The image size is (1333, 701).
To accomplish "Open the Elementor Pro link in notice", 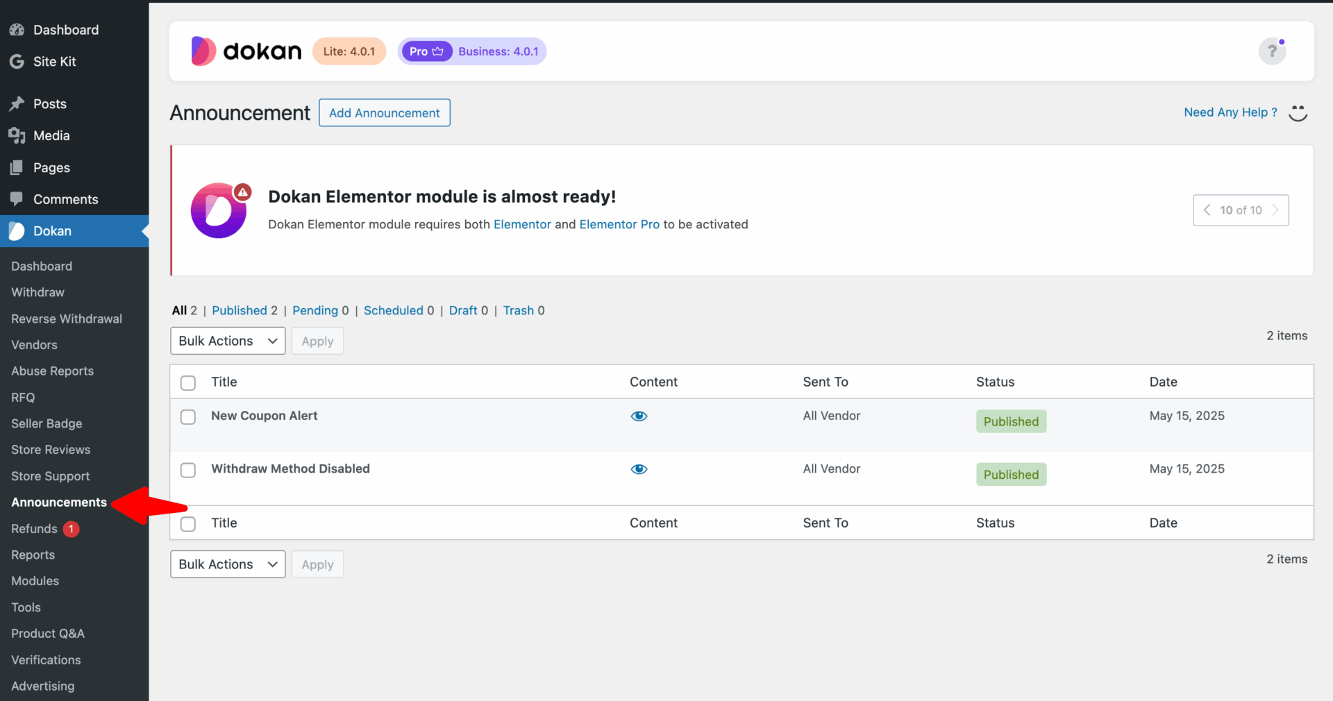I will 619,224.
